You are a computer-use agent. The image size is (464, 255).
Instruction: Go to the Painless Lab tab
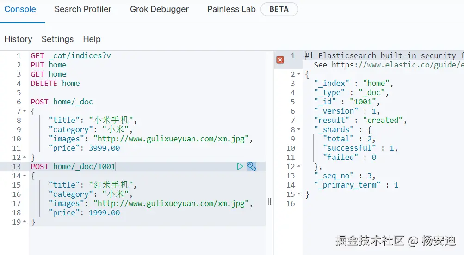[x=231, y=9]
